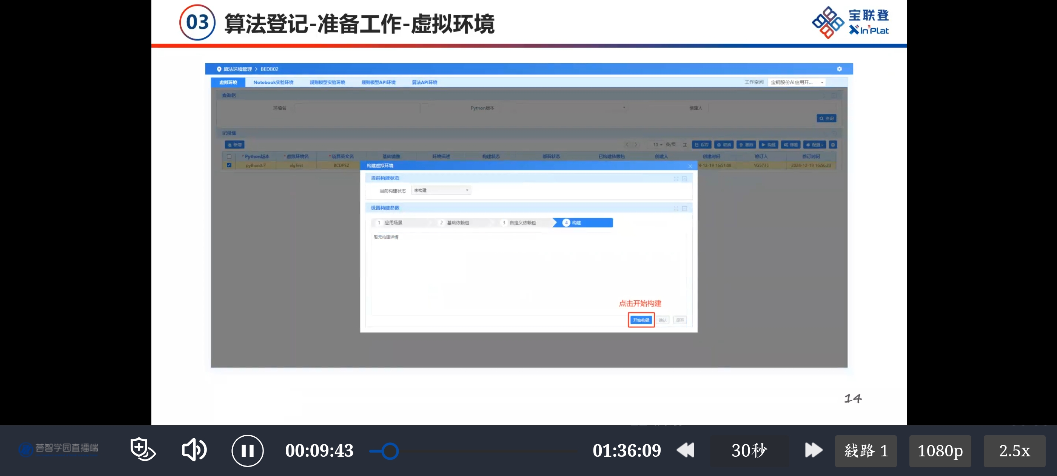The height and width of the screenshot is (476, 1057).
Task: Click the 开始构建 button
Action: [641, 320]
